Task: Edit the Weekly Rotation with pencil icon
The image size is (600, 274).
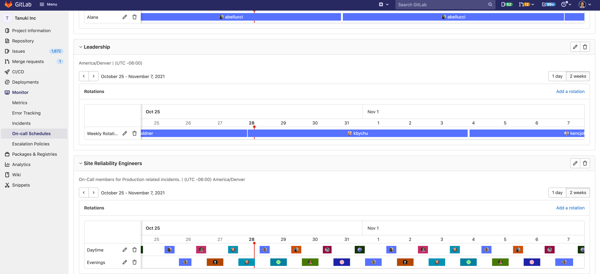Action: point(125,133)
